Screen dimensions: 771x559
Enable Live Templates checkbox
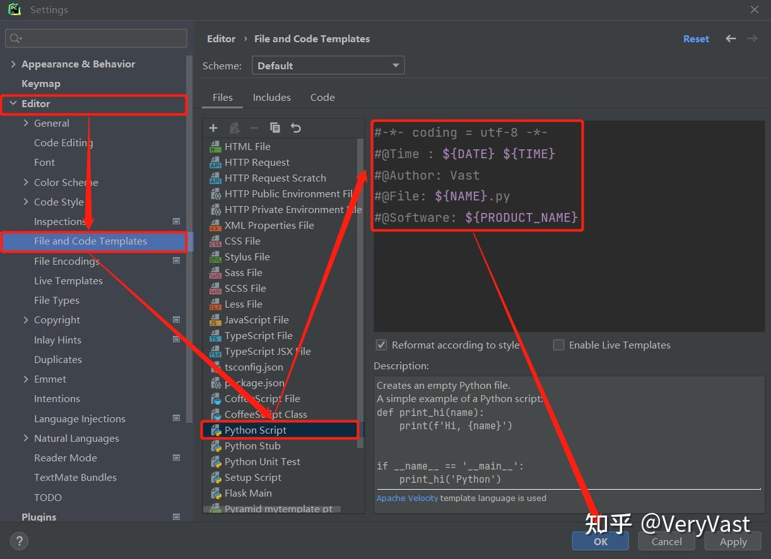558,345
